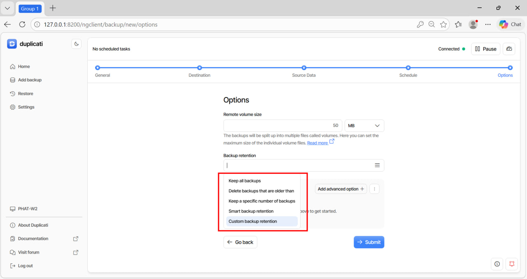Click the Duplicati logo icon
This screenshot has height=279, width=527.
[12, 44]
